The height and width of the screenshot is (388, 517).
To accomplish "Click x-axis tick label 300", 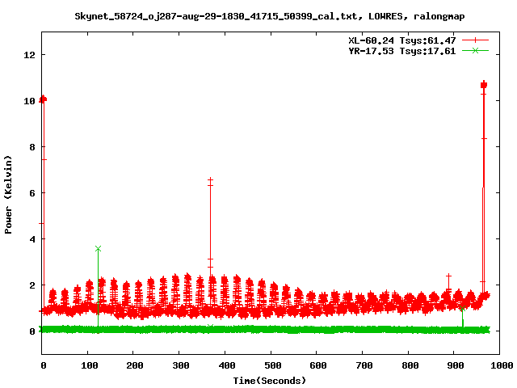I will [x=181, y=365].
